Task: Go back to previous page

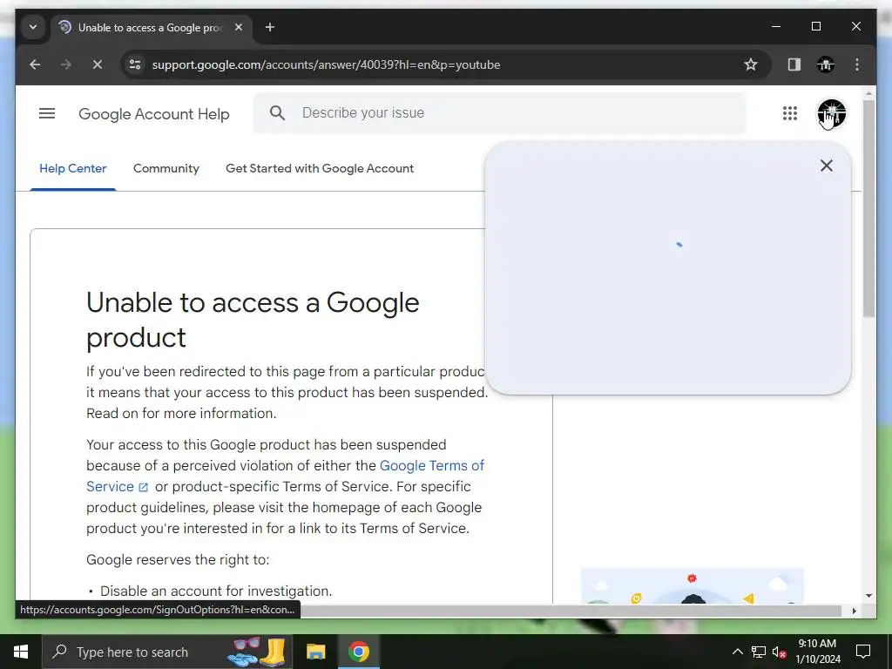Action: coord(35,64)
